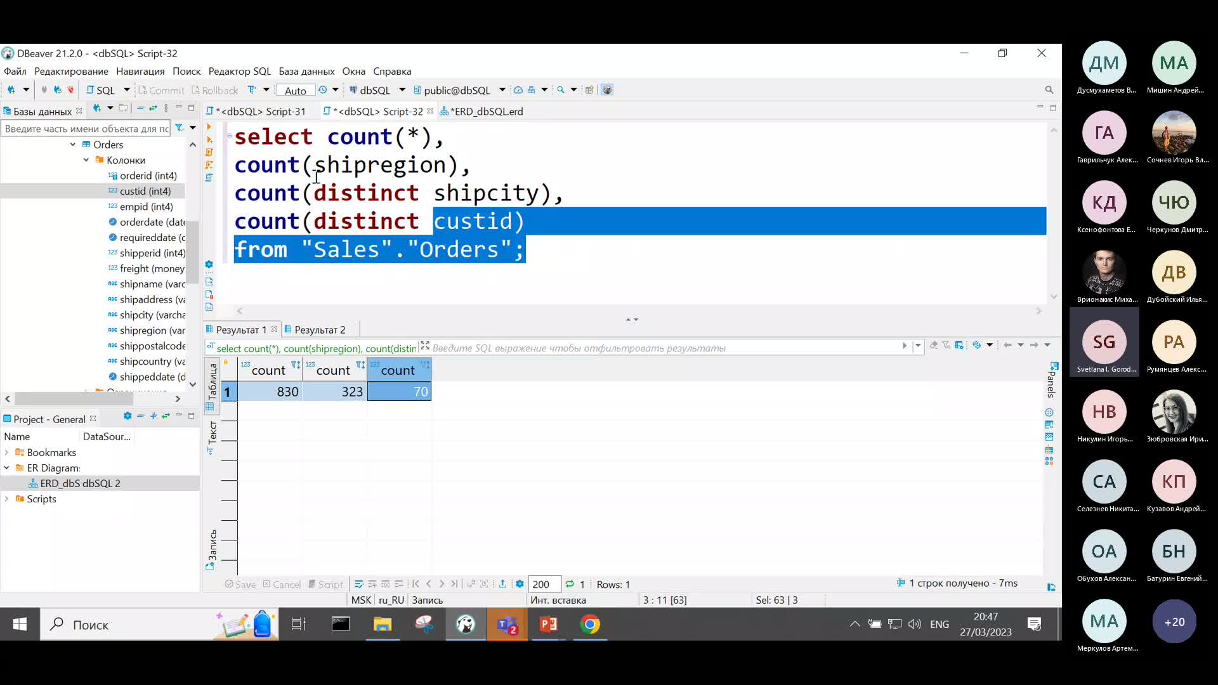This screenshot has height=685, width=1218.
Task: Open the SQL editor toolbar button
Action: click(100, 90)
